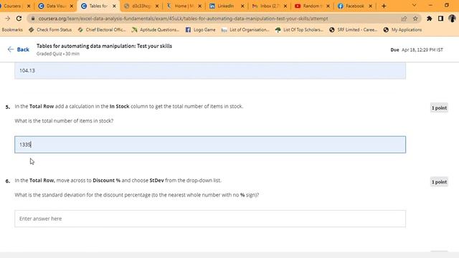This screenshot has height=258, width=459.
Task: Click the answer field containing 104.13
Action: point(210,70)
